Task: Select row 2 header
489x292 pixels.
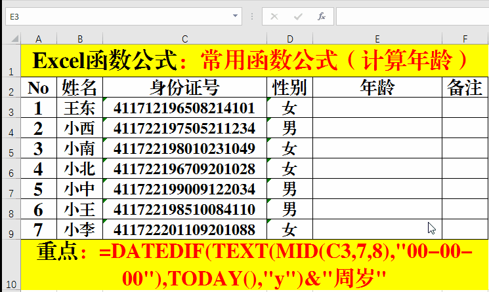Action: pyautogui.click(x=12, y=87)
